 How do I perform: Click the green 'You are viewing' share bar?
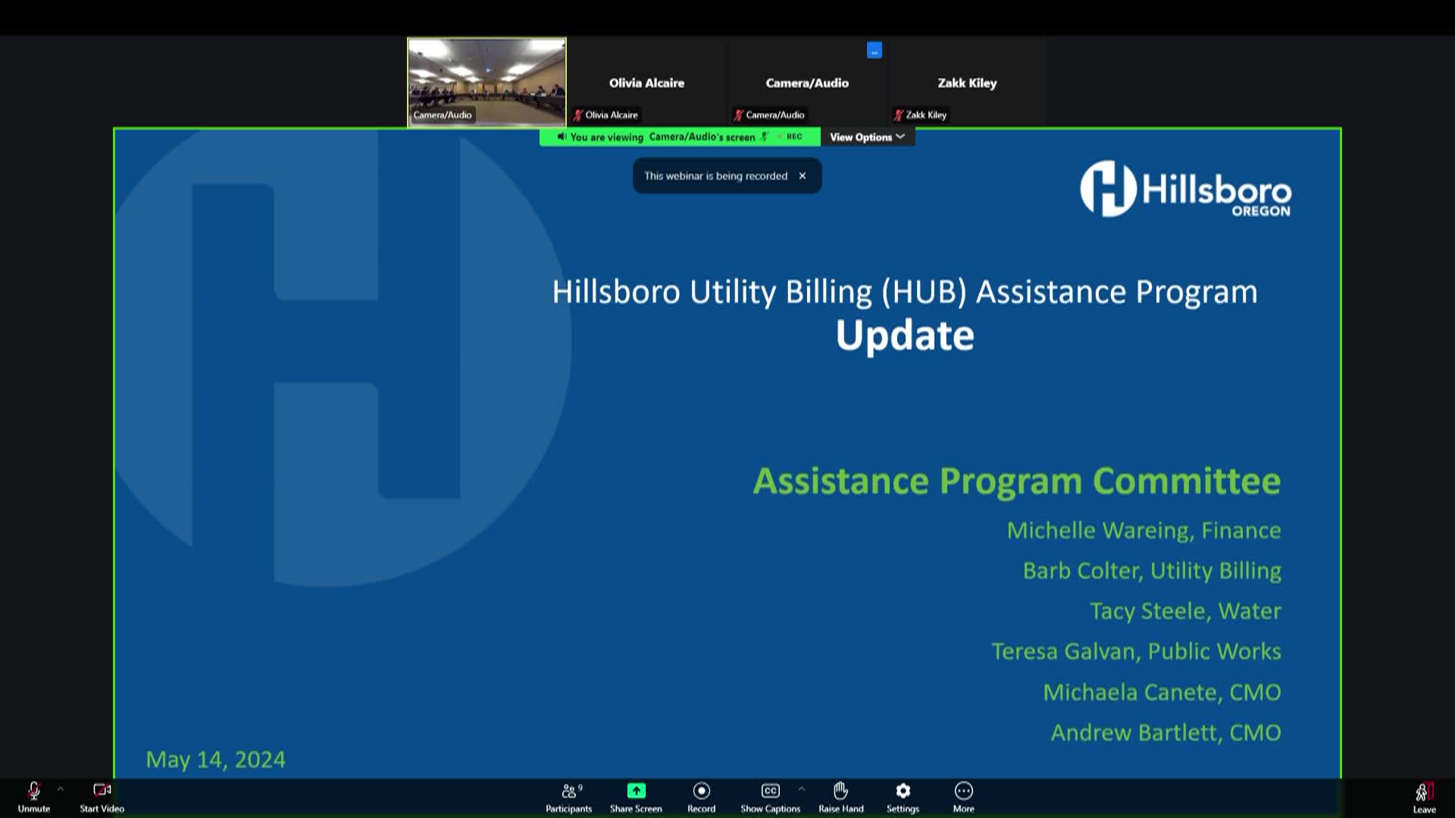[x=680, y=137]
